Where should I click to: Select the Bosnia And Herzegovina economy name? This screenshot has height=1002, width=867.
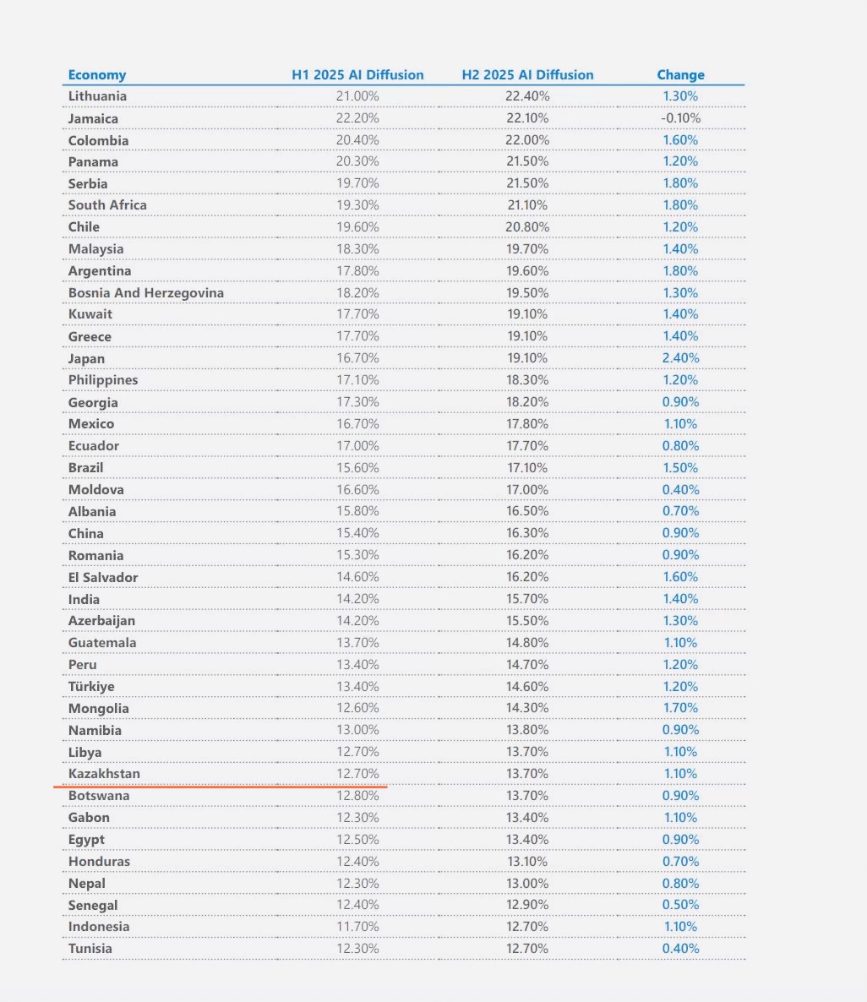146,292
